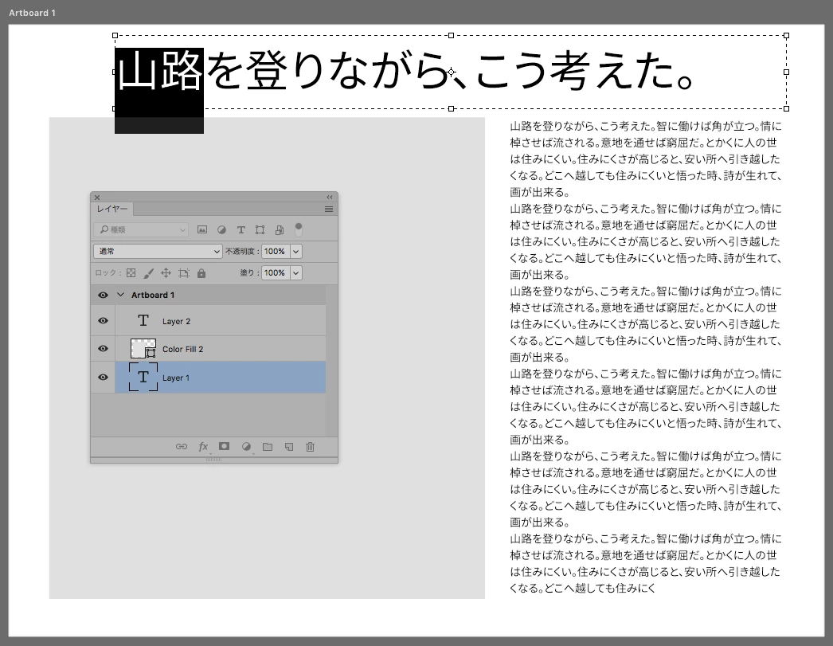Filter layers by adjustment layers icon

pos(221,230)
